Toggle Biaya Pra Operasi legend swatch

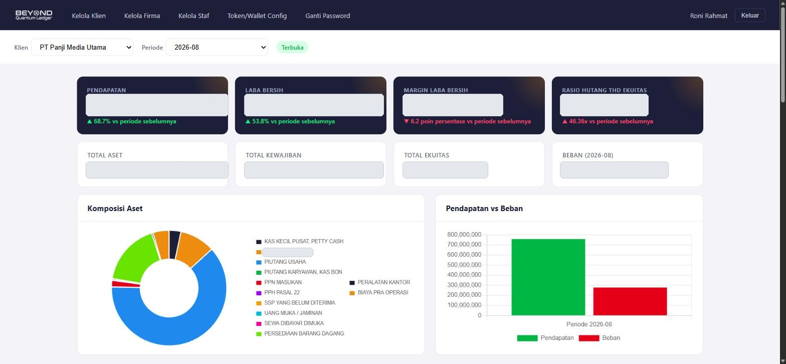pos(352,293)
